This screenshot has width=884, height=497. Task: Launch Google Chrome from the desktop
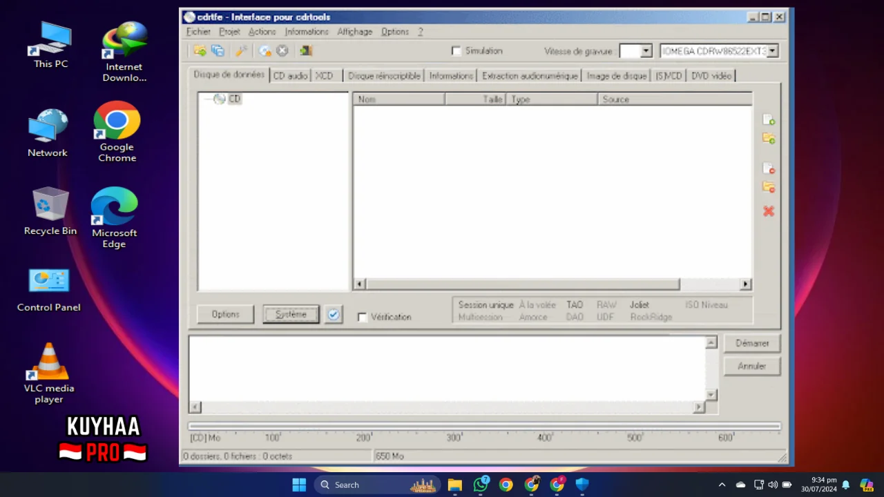[117, 132]
